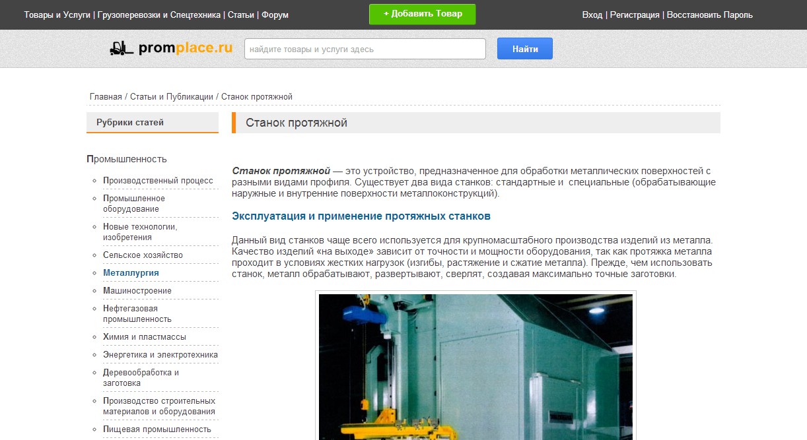807x440 pixels.
Task: Open the Промышленность category heading
Action: pos(127,159)
